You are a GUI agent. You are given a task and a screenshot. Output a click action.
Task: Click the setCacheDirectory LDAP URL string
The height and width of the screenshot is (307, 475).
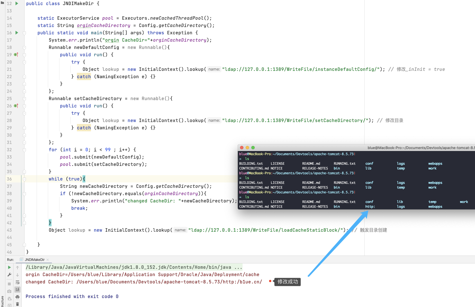click(x=295, y=120)
